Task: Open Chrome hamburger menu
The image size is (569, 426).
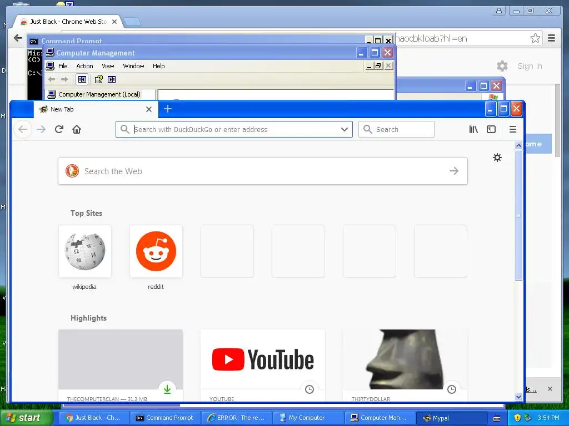Action: tap(552, 38)
